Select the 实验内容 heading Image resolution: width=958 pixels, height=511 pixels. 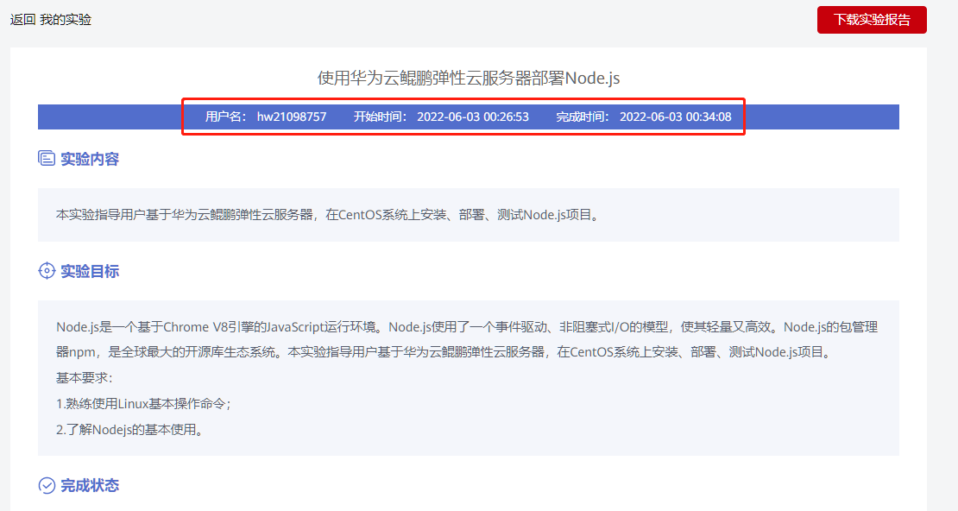coord(90,159)
